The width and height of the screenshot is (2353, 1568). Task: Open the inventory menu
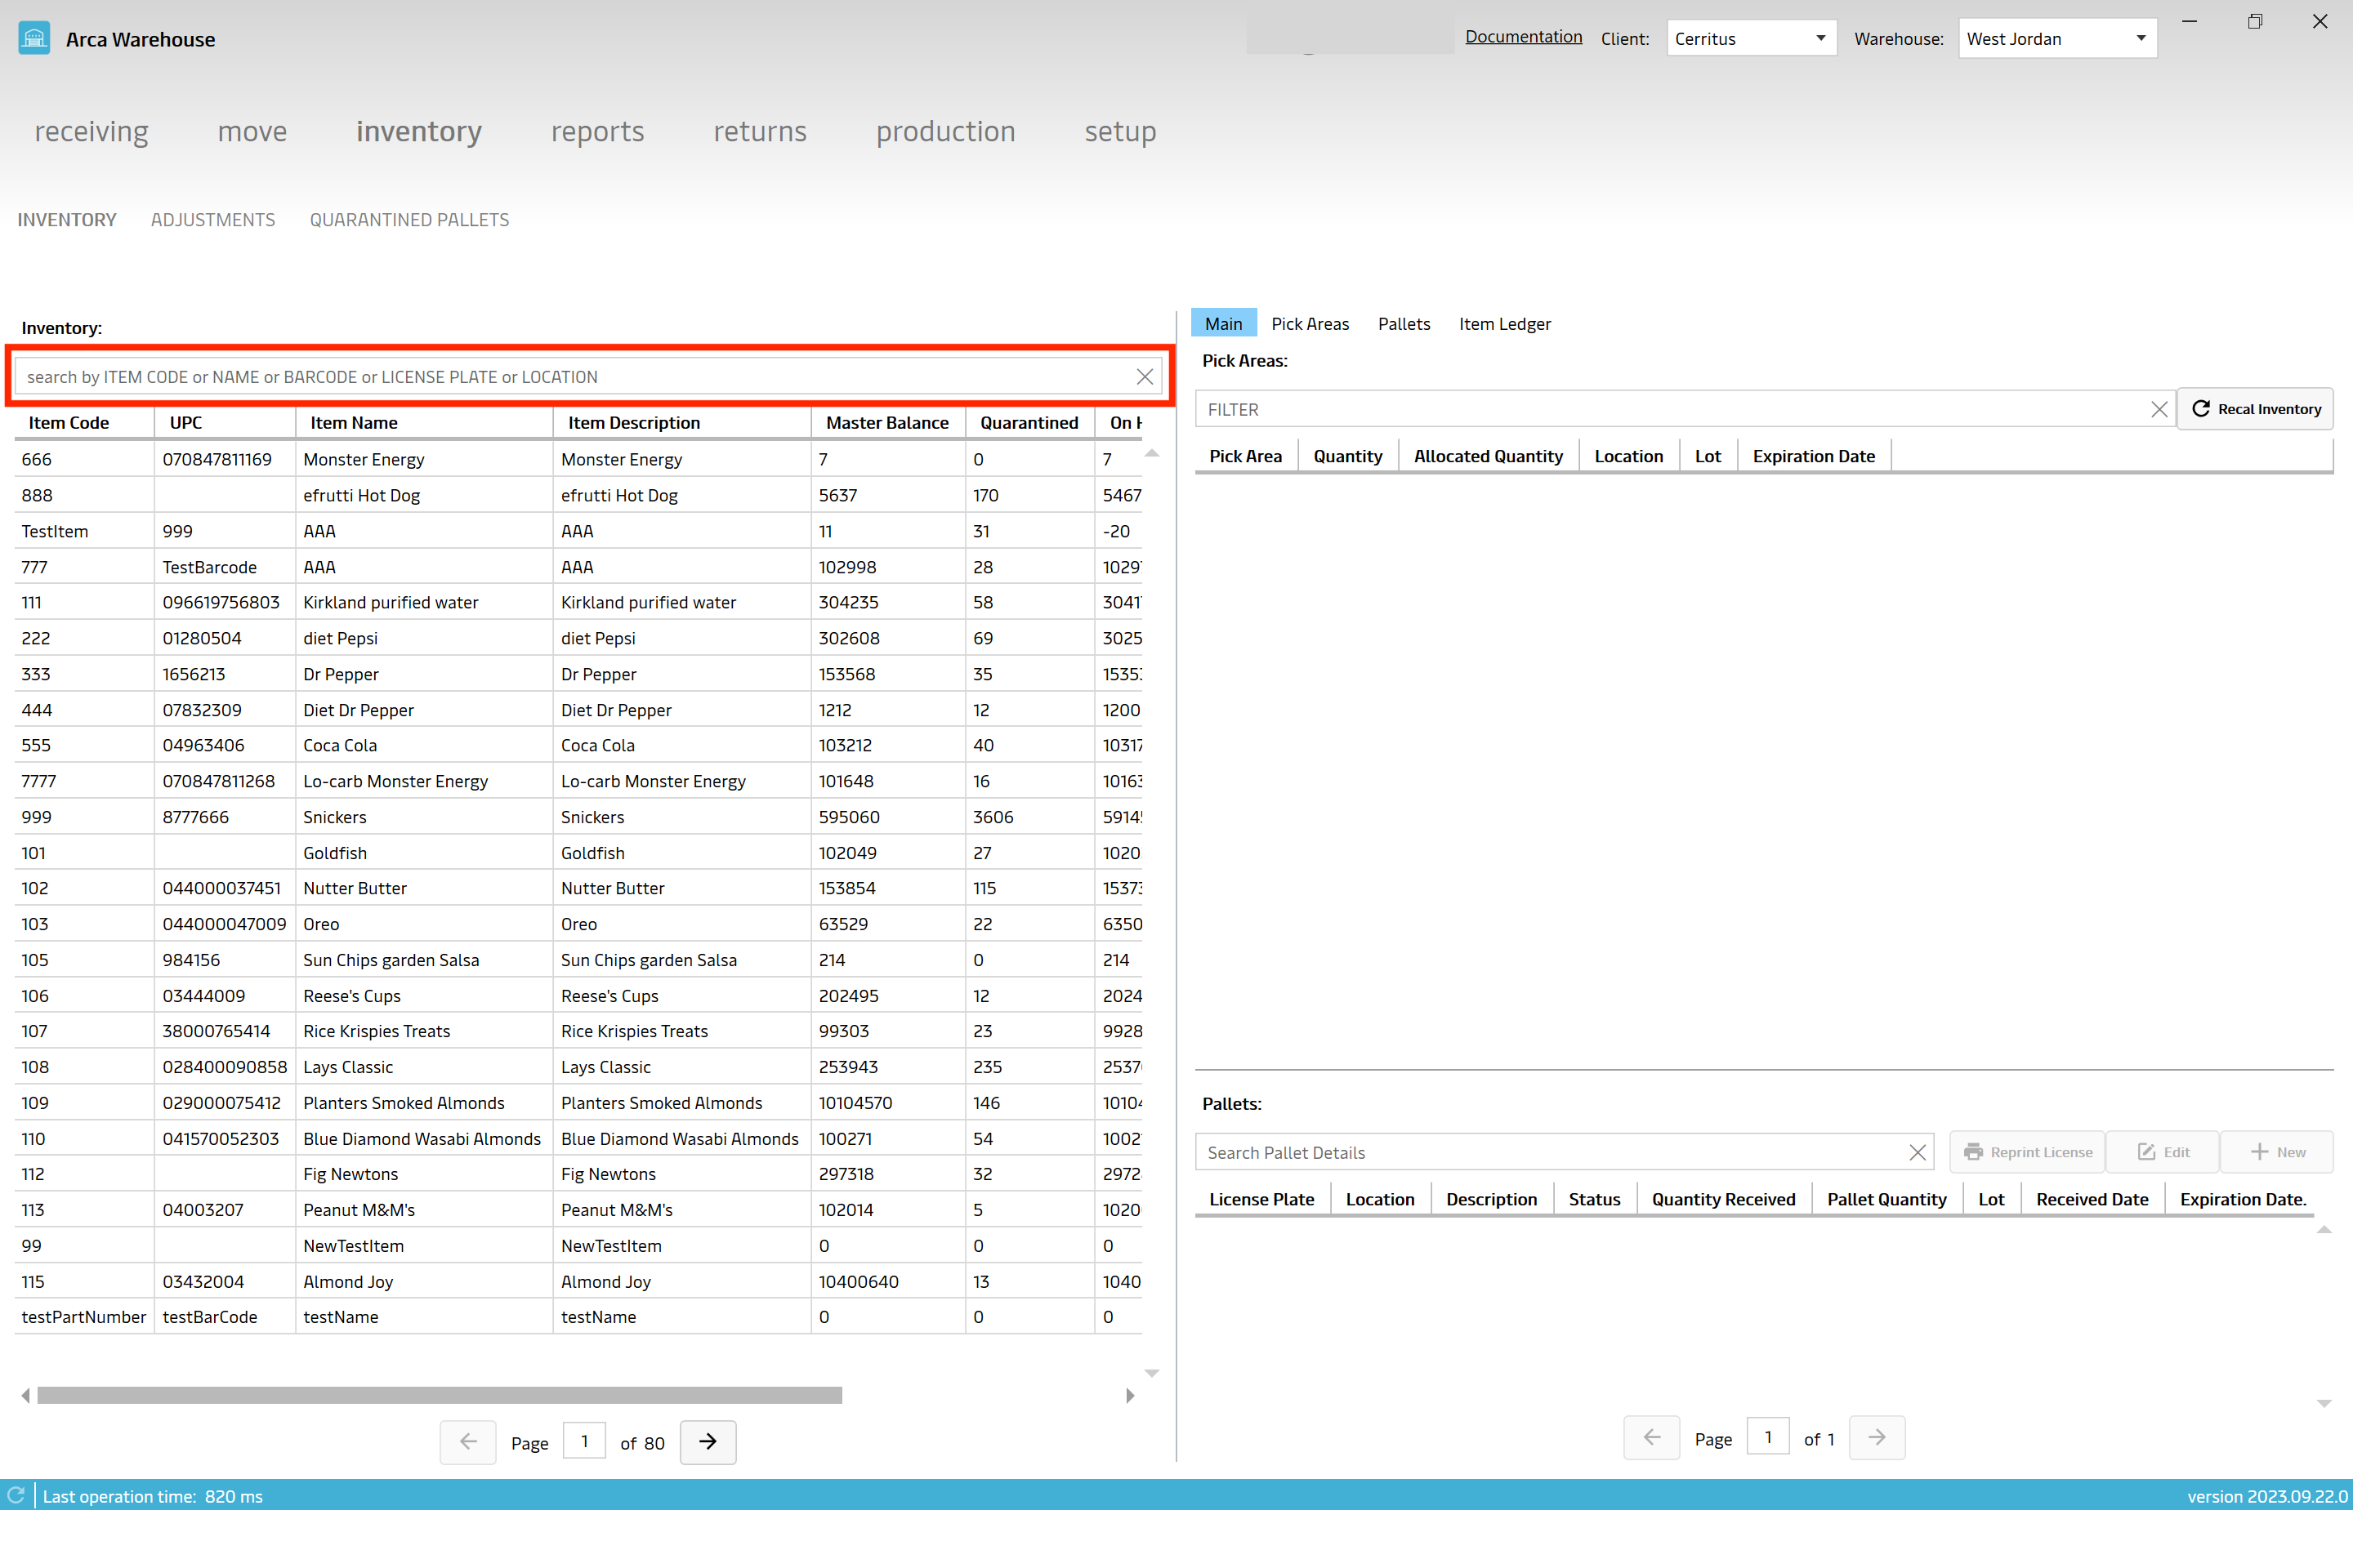click(419, 131)
